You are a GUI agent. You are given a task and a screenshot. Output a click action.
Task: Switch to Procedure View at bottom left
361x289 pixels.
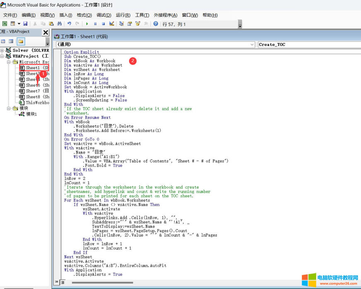[x=56, y=282]
